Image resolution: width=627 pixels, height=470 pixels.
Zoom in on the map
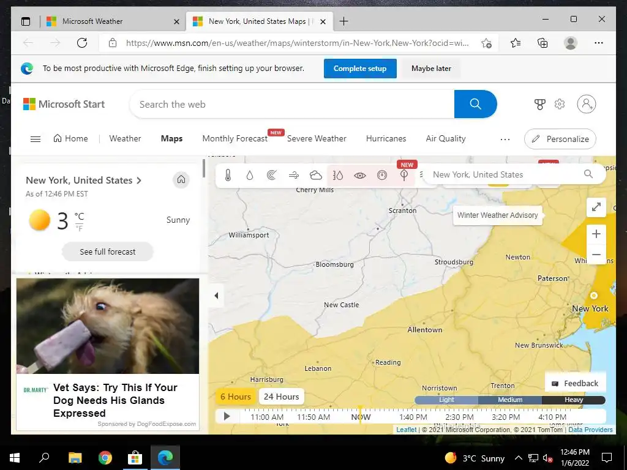pos(596,234)
